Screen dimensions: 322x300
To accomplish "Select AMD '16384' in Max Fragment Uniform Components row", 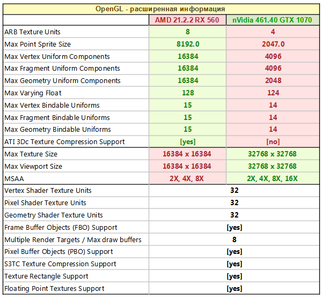I will [187, 68].
